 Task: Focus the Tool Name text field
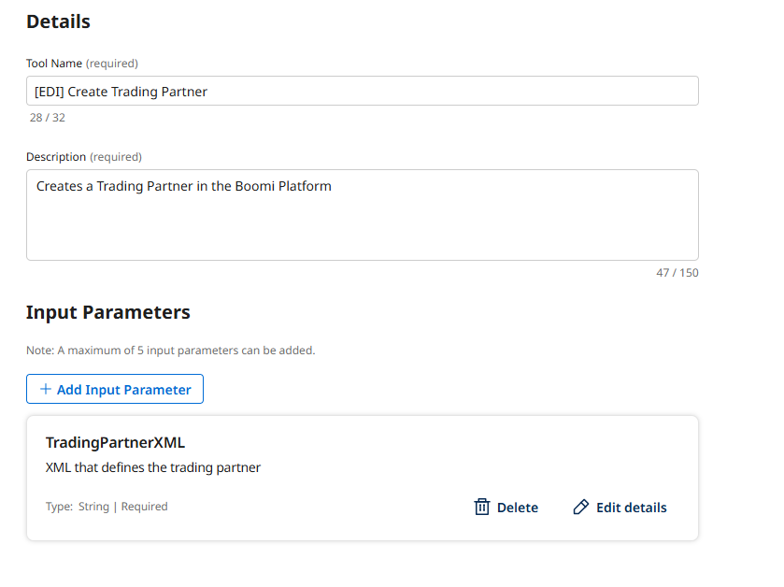(362, 92)
